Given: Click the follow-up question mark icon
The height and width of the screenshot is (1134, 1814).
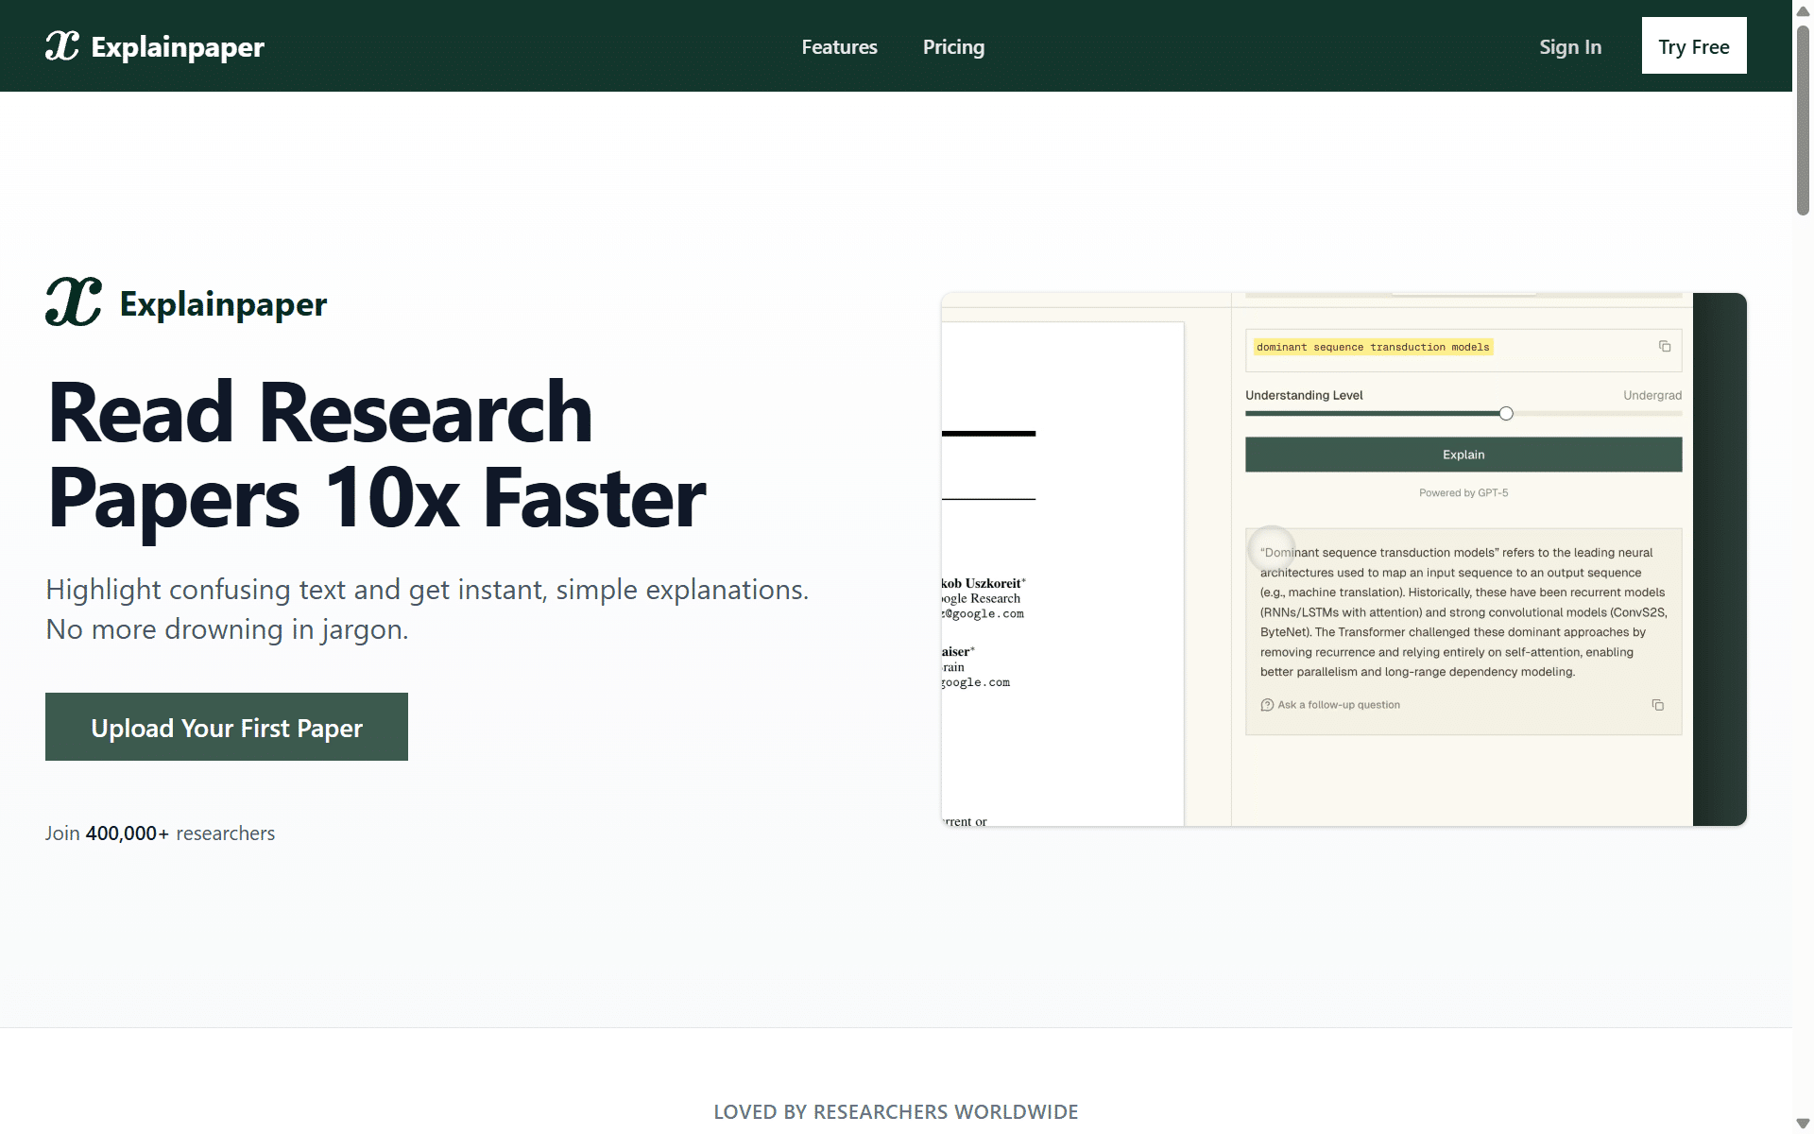Looking at the screenshot, I should 1267,705.
